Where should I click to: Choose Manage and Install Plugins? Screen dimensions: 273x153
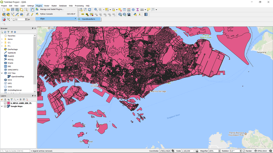52,9
